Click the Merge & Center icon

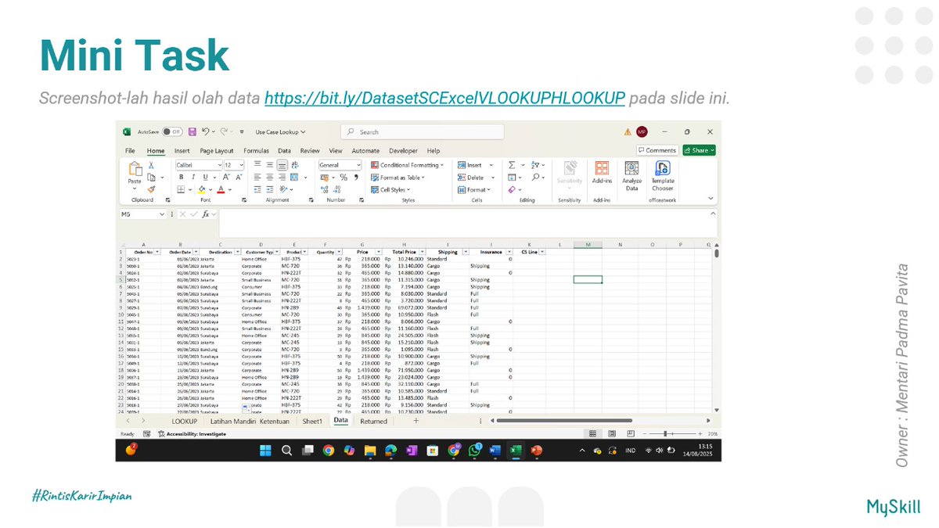click(x=294, y=178)
